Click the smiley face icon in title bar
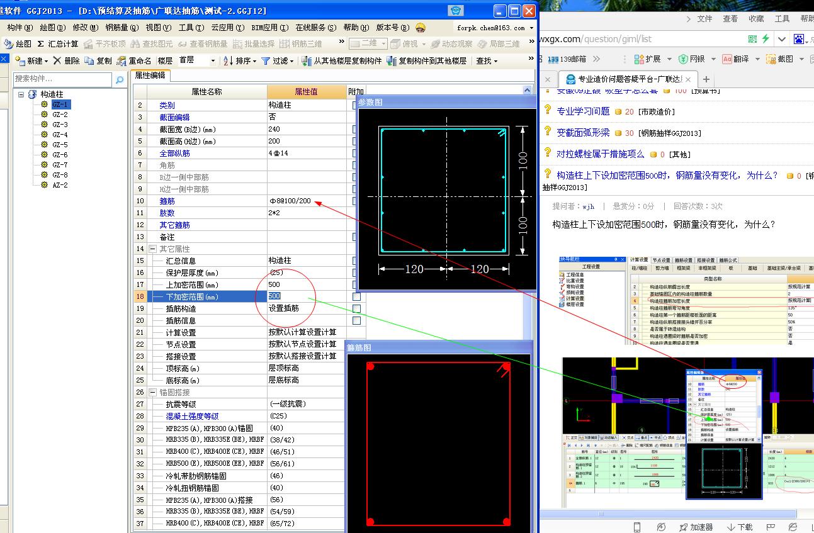814x533 pixels. click(456, 11)
